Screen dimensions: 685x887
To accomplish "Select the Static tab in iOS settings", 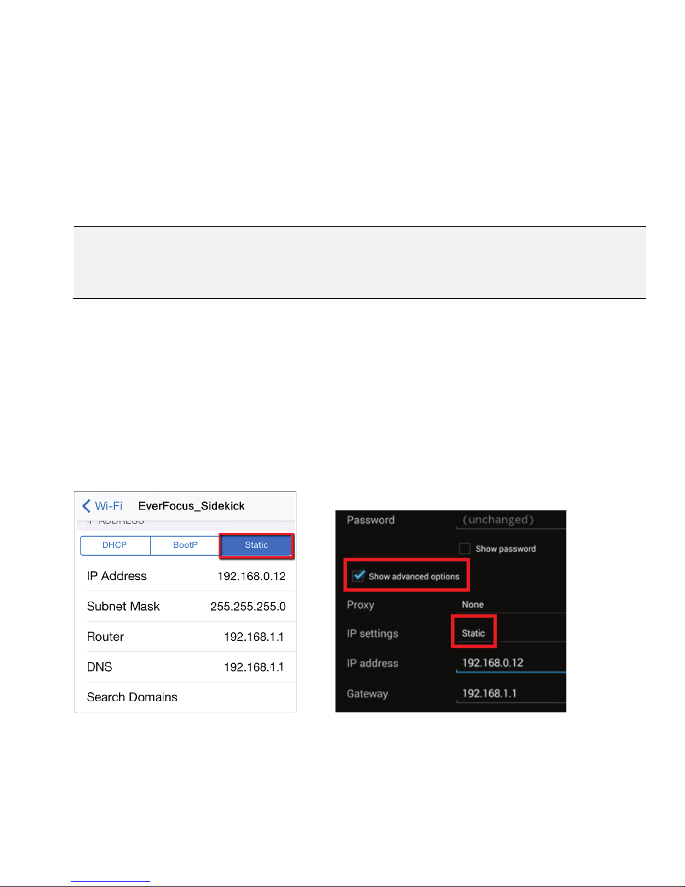I will coord(257,545).
